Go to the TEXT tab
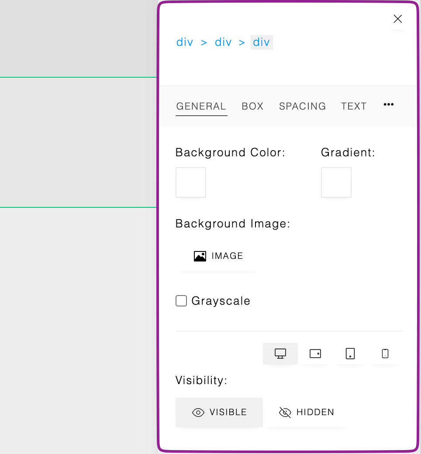Image resolution: width=421 pixels, height=454 pixels. 353,106
